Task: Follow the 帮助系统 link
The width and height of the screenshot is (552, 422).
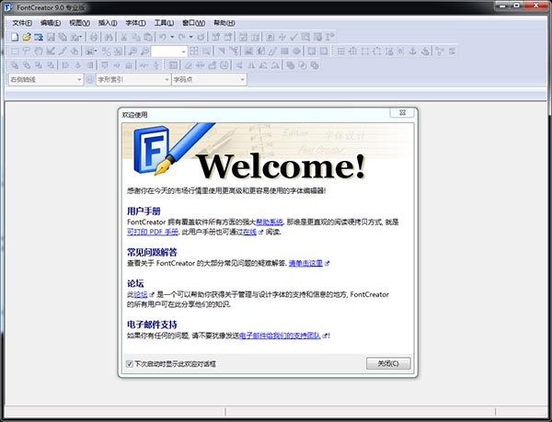Action: pyautogui.click(x=270, y=222)
